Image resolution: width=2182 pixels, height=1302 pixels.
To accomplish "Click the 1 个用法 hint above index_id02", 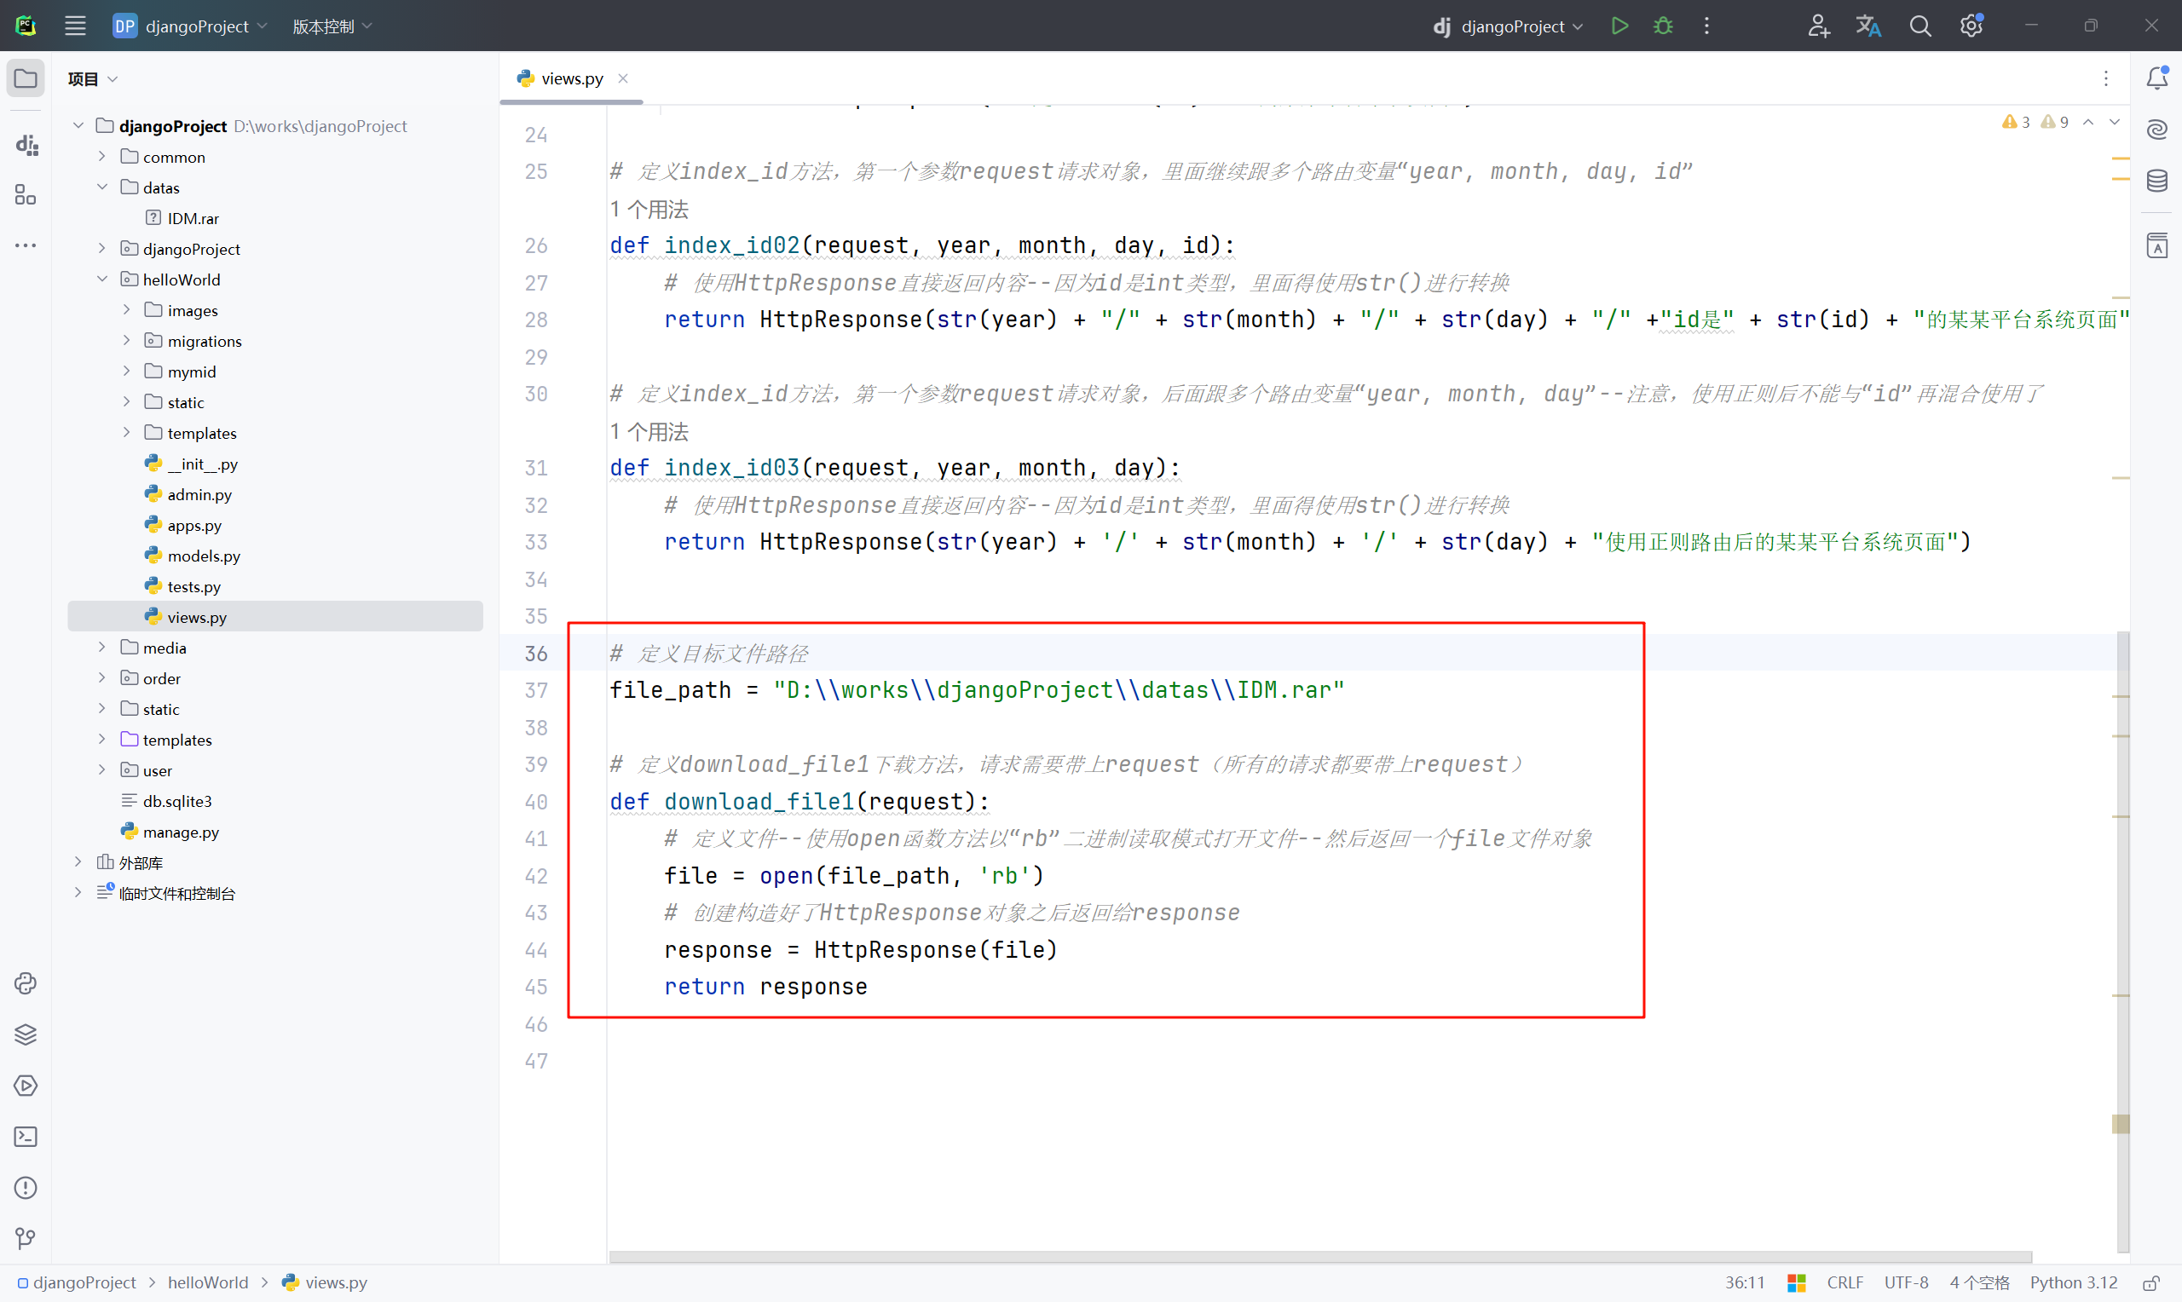I will pos(649,210).
